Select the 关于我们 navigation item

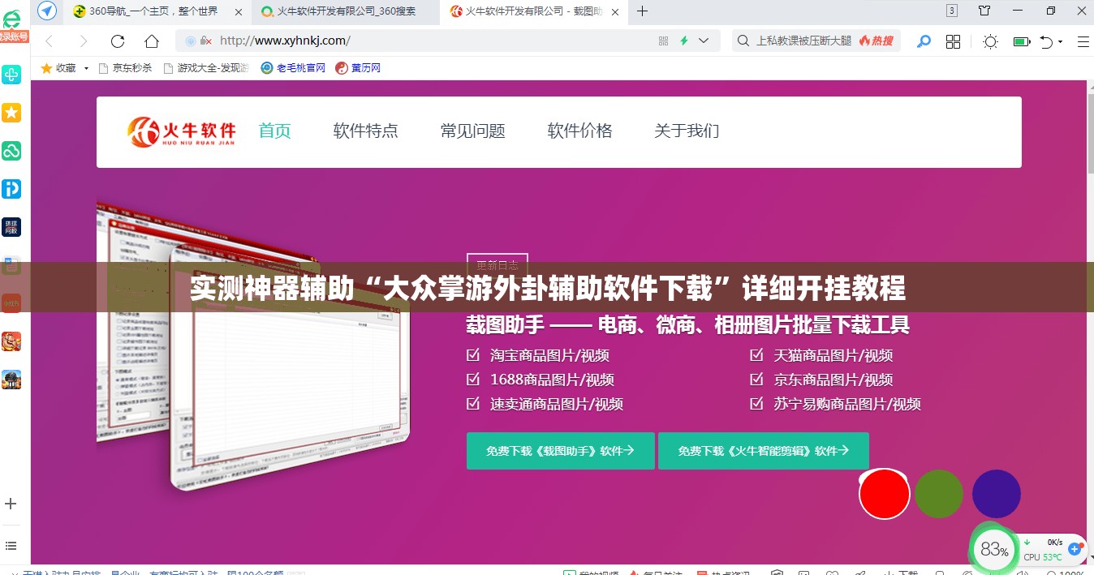pyautogui.click(x=687, y=131)
